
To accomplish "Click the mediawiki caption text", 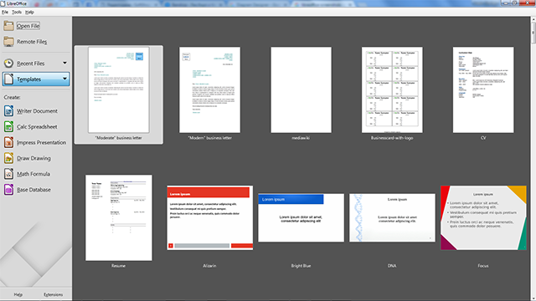I will (301, 138).
